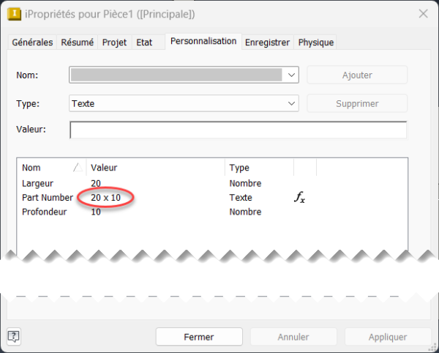The height and width of the screenshot is (353, 439).
Task: Select the Projet tab
Action: pos(114,42)
